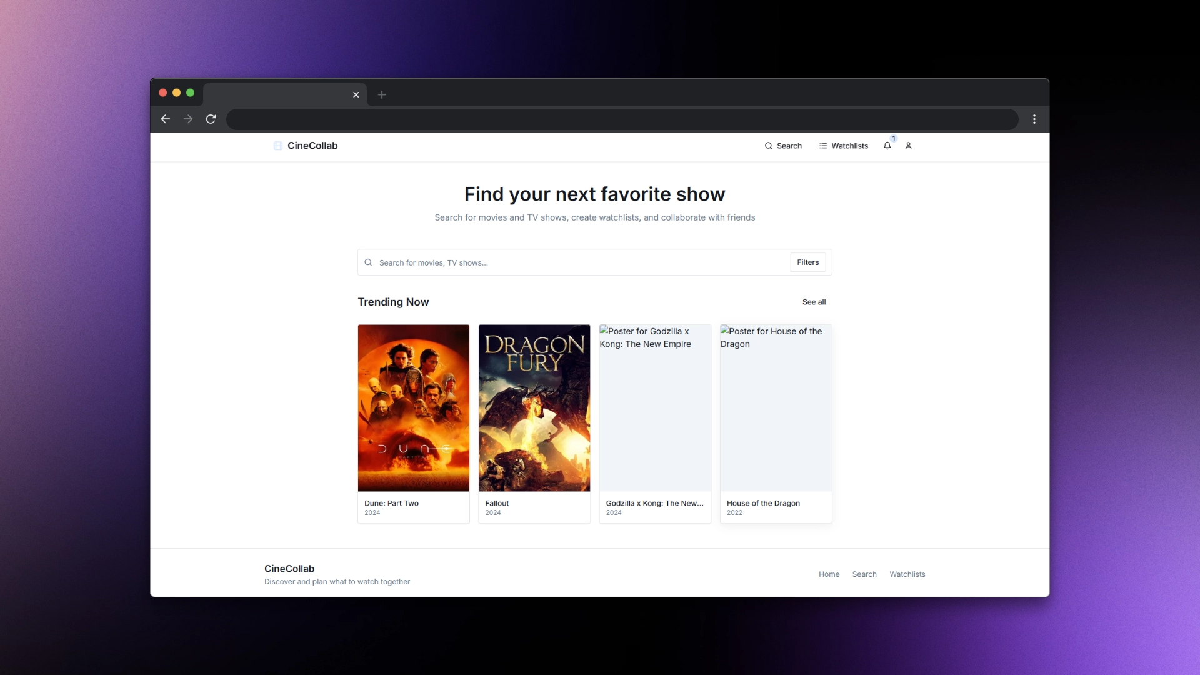Click the yellow minimize window button
1200x675 pixels.
pos(177,92)
